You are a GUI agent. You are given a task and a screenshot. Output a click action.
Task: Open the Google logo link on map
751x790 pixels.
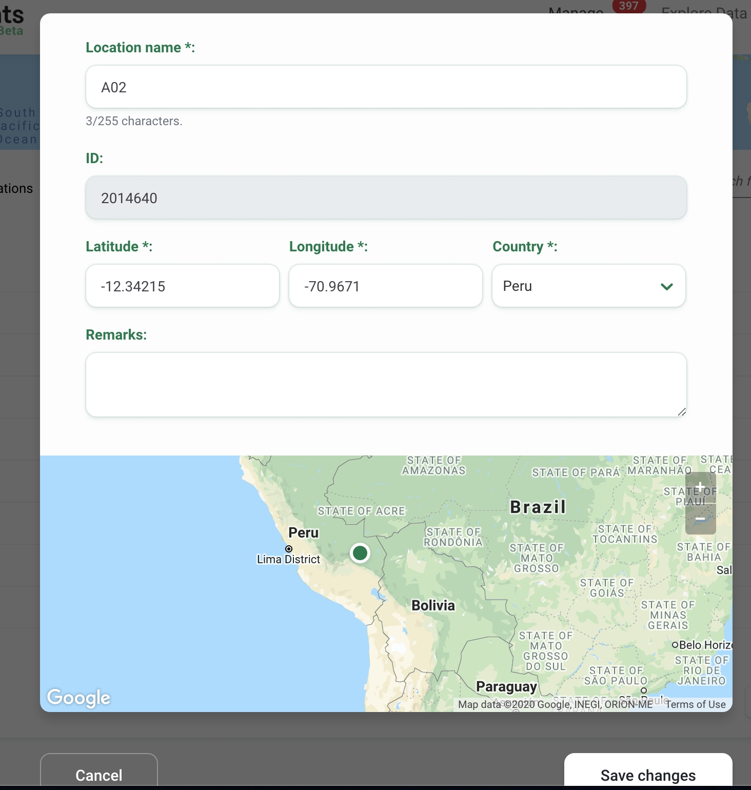(79, 698)
